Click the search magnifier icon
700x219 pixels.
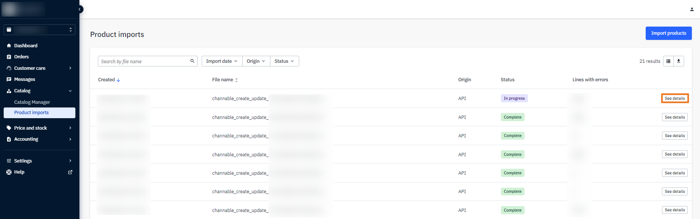[192, 61]
